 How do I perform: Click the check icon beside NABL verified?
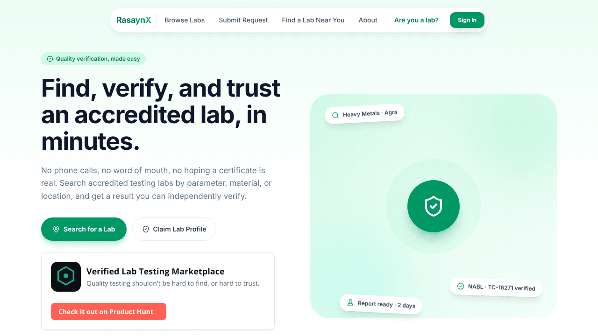coord(461,286)
